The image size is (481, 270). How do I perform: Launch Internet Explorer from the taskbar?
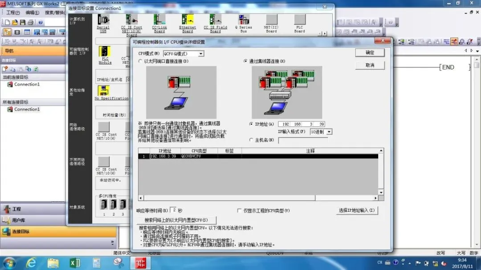coord(31,263)
